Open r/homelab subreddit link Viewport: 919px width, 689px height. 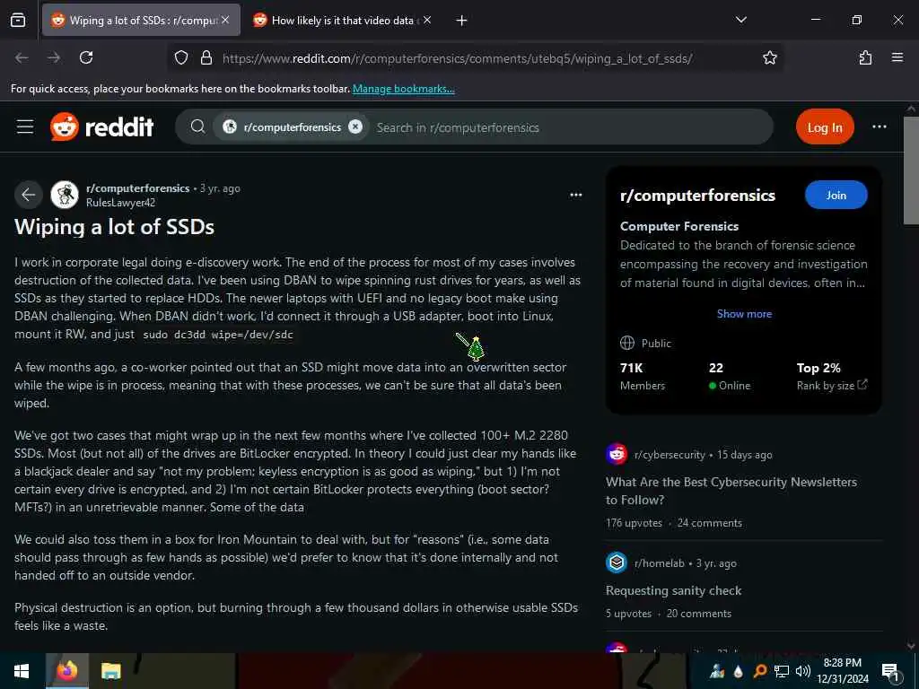pyautogui.click(x=660, y=563)
